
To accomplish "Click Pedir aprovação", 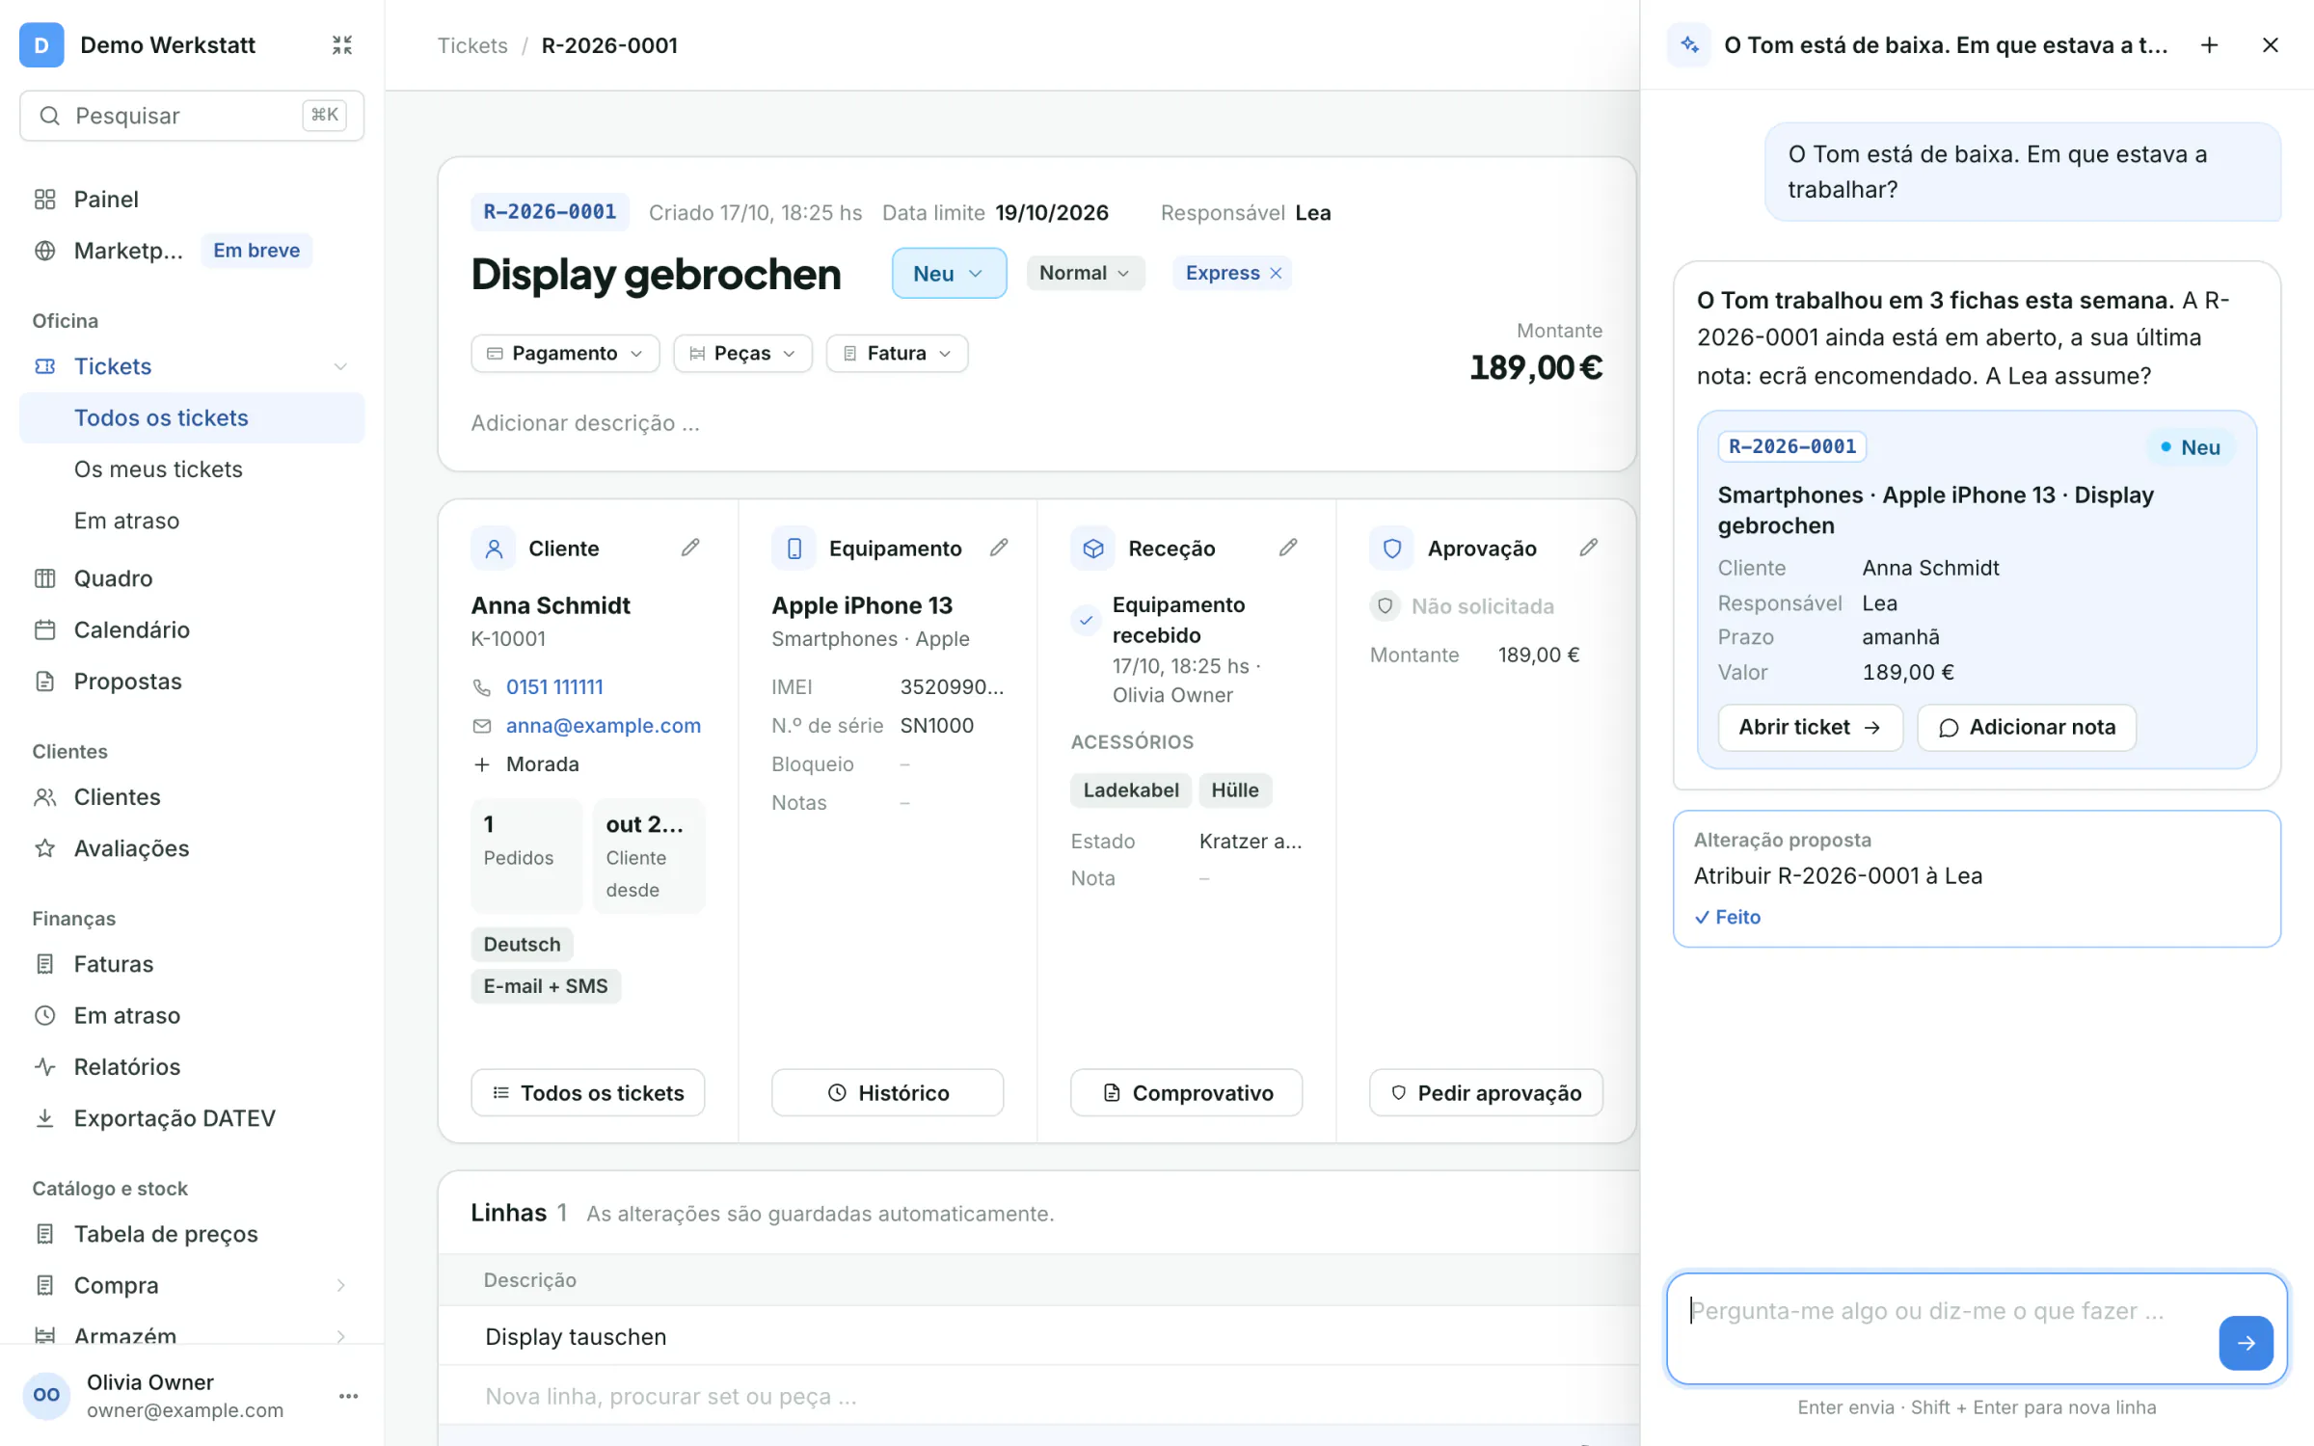I will click(x=1486, y=1092).
